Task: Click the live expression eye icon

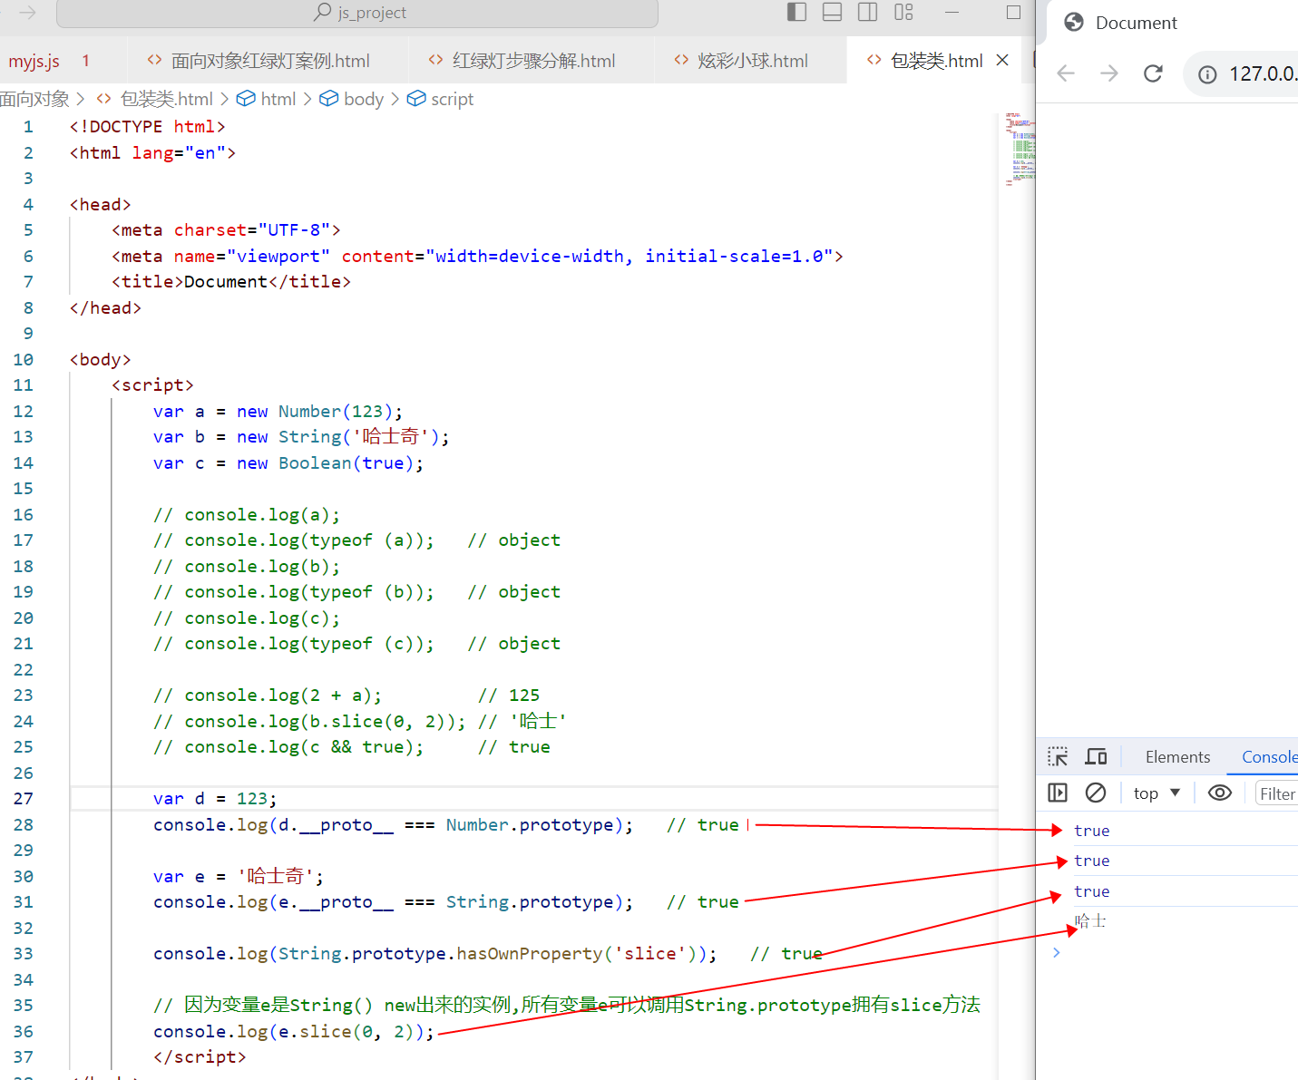Action: click(1220, 793)
